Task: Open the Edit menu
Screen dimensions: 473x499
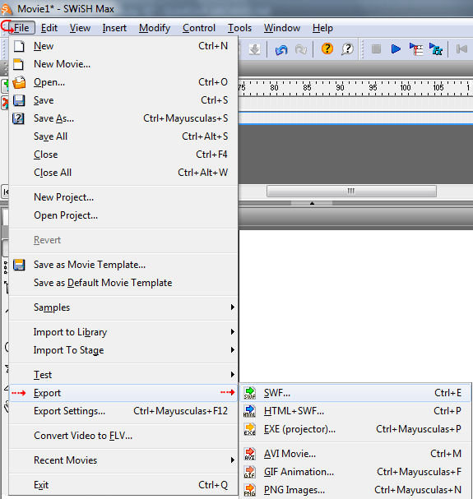Action: click(49, 28)
